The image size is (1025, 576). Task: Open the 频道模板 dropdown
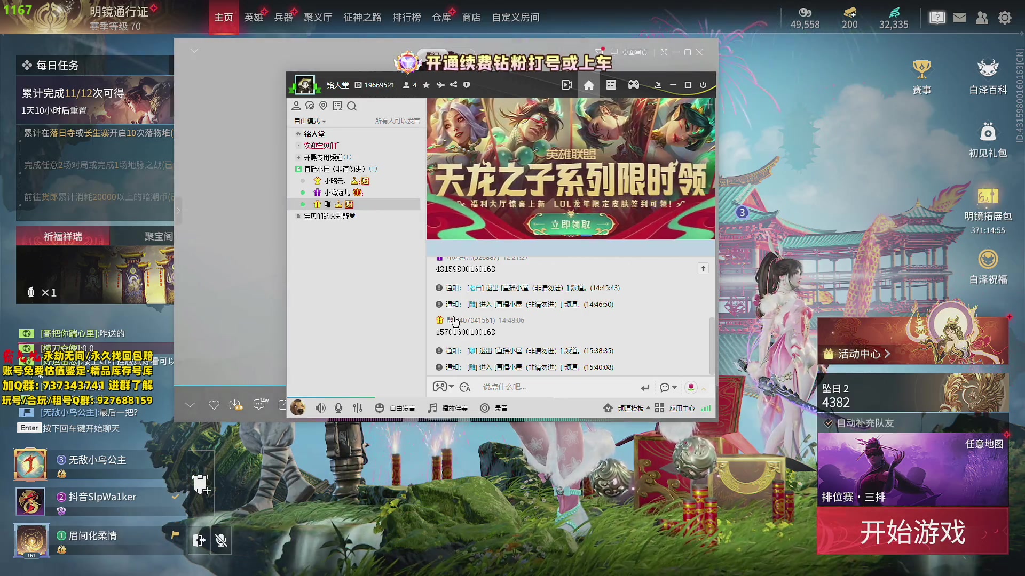[627, 409]
